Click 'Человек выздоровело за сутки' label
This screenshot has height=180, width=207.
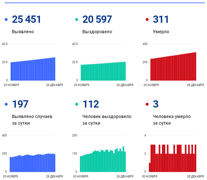107,120
